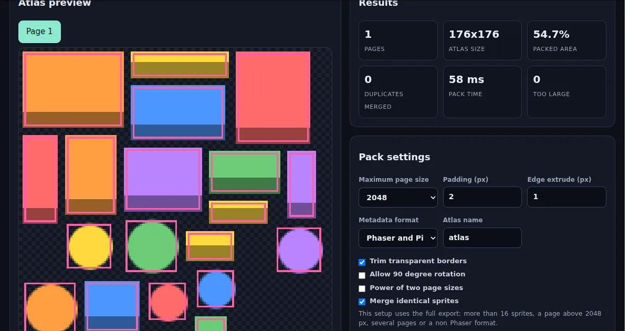Click the Duplicates Merged stat card
Image resolution: width=630 pixels, height=331 pixels.
(x=398, y=92)
